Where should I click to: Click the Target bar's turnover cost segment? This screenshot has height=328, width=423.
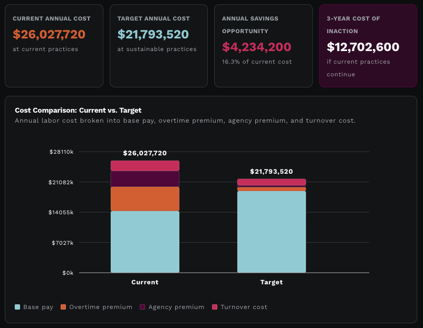tap(272, 182)
